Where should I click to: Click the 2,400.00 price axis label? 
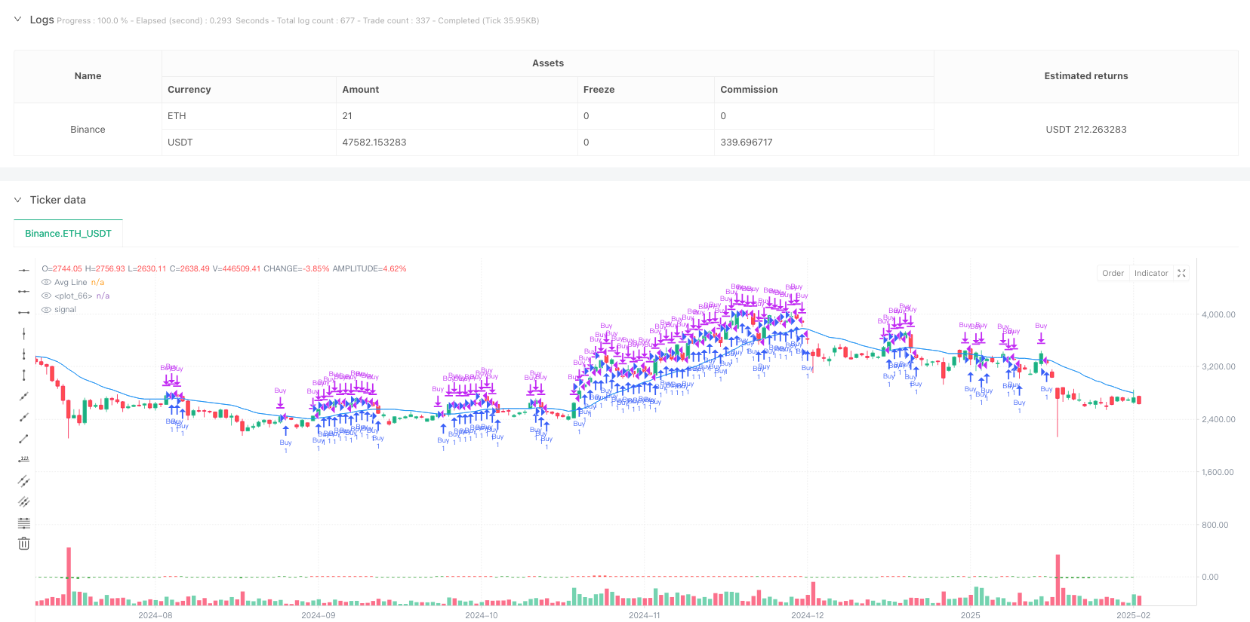(1218, 420)
